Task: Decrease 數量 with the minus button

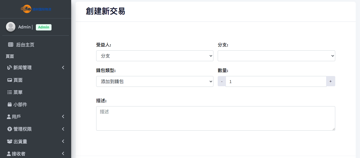Action: coord(222,81)
